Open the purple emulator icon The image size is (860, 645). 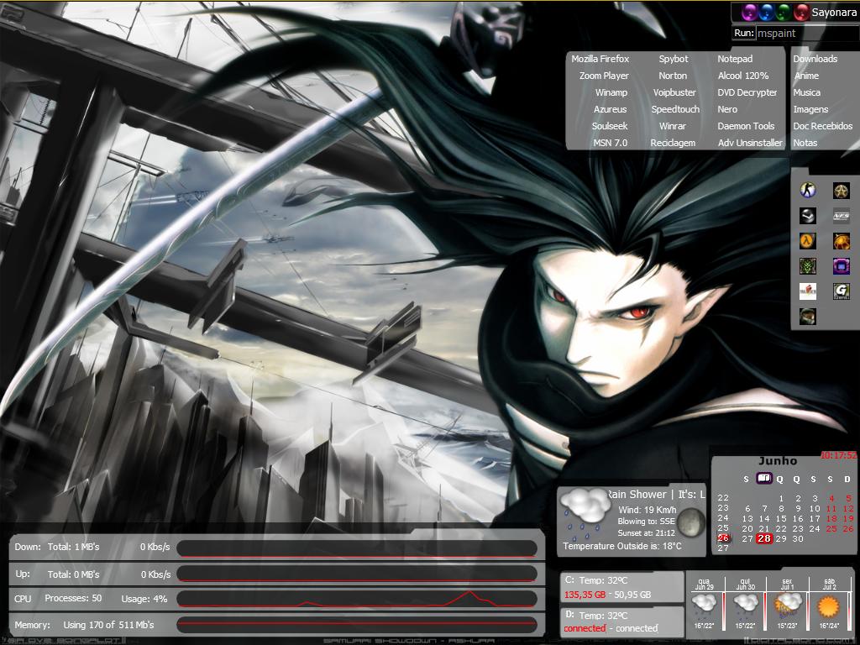click(842, 266)
